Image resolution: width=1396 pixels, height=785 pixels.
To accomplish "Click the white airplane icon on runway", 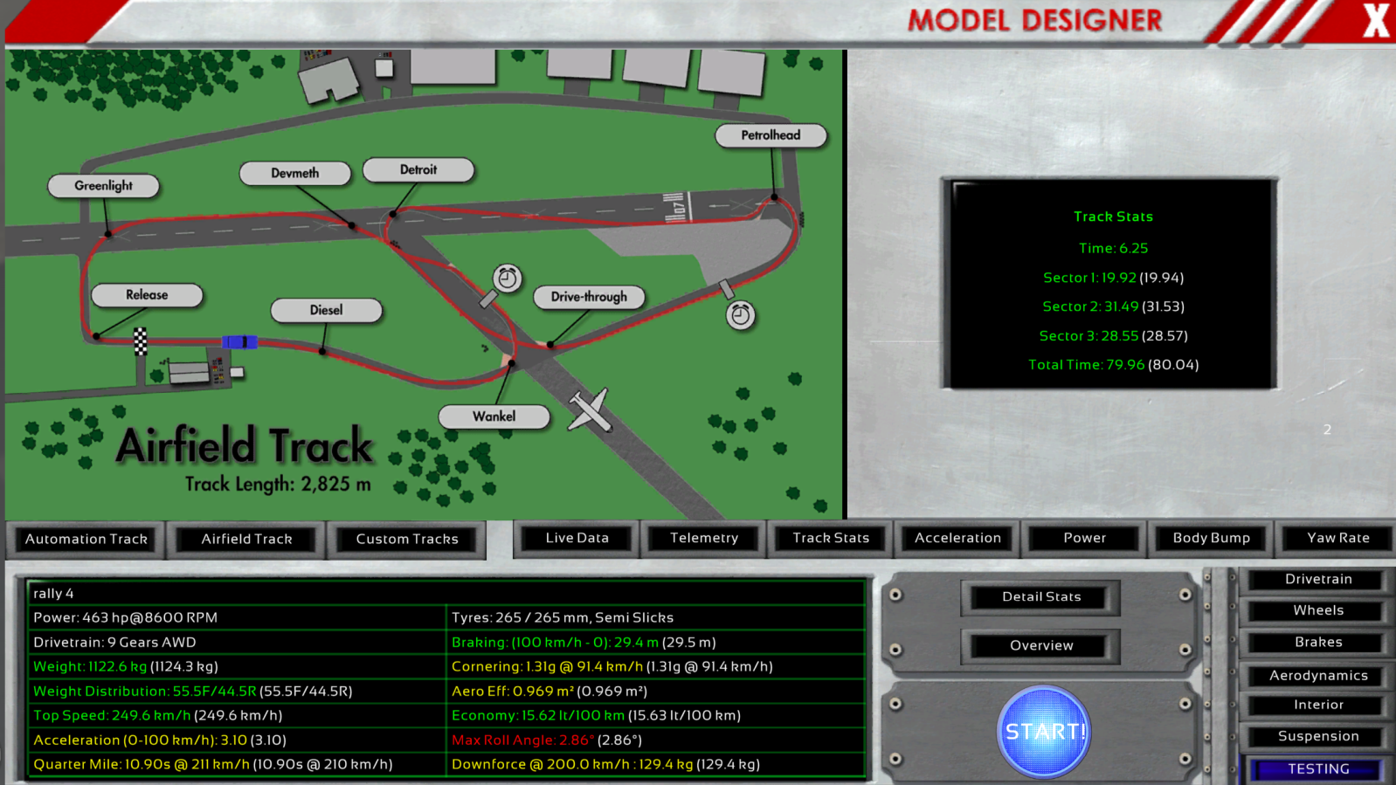I will (590, 410).
